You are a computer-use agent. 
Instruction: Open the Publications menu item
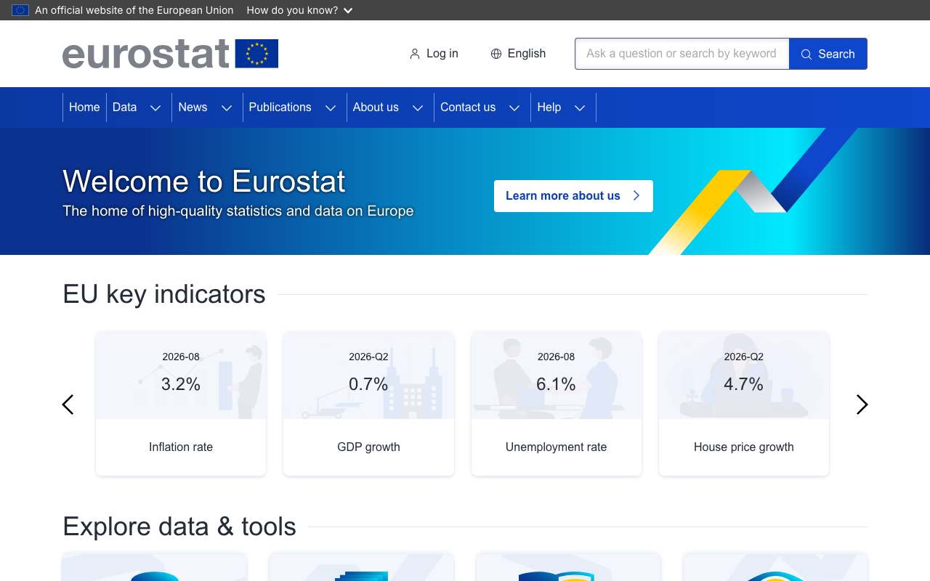coord(280,107)
